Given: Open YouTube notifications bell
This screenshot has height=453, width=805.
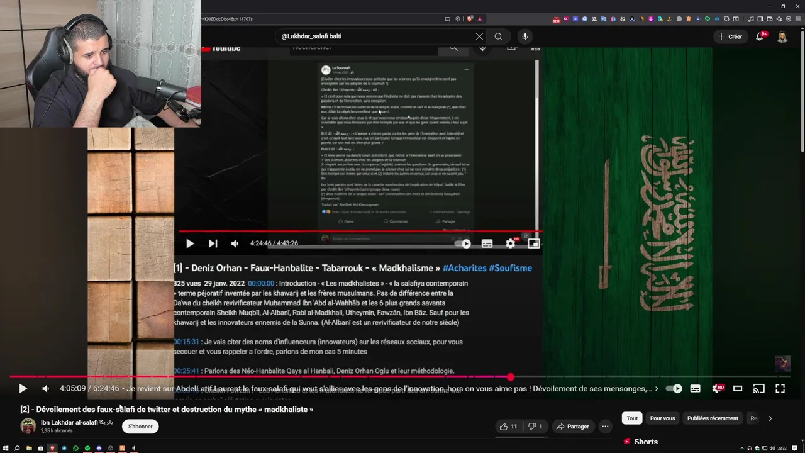Looking at the screenshot, I should point(760,36).
